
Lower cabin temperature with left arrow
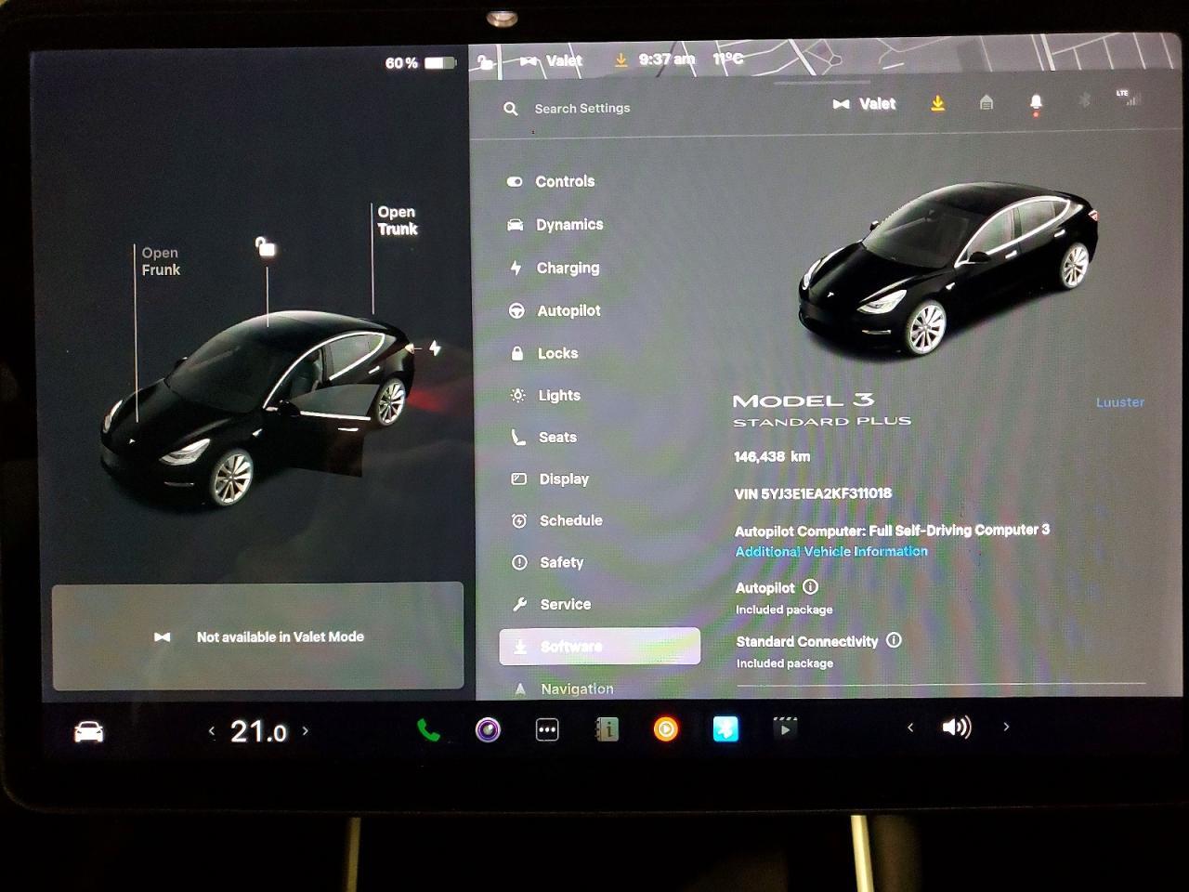(212, 731)
